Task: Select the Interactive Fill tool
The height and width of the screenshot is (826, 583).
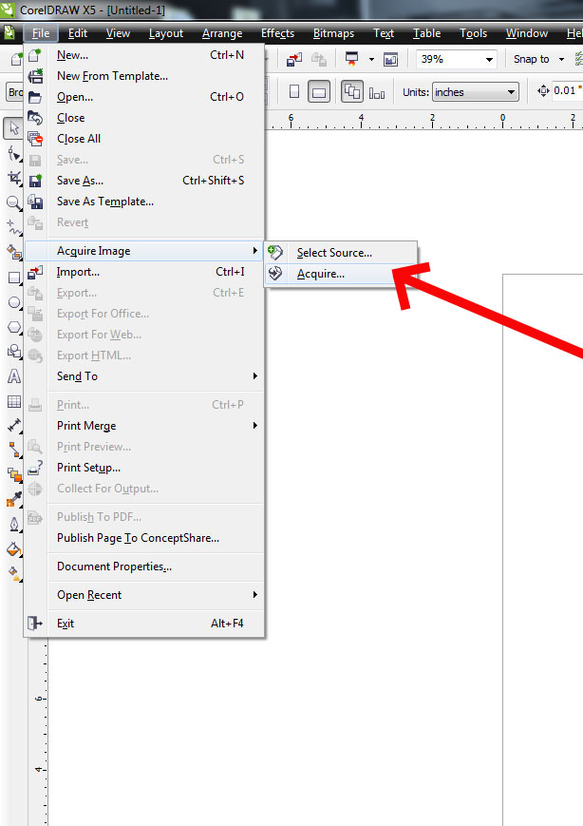Action: [13, 573]
